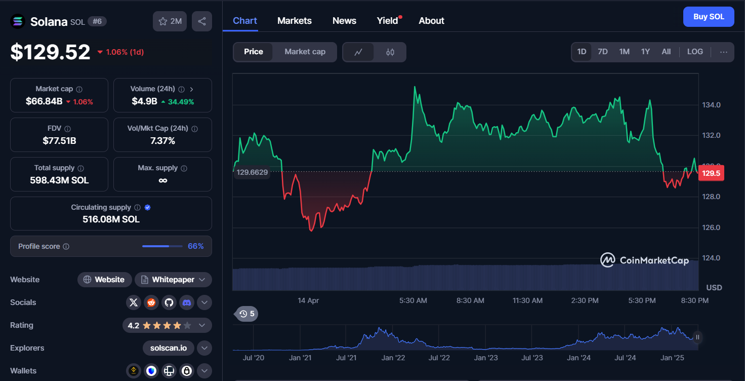Image resolution: width=745 pixels, height=381 pixels.
Task: Open the News tab
Action: point(344,21)
